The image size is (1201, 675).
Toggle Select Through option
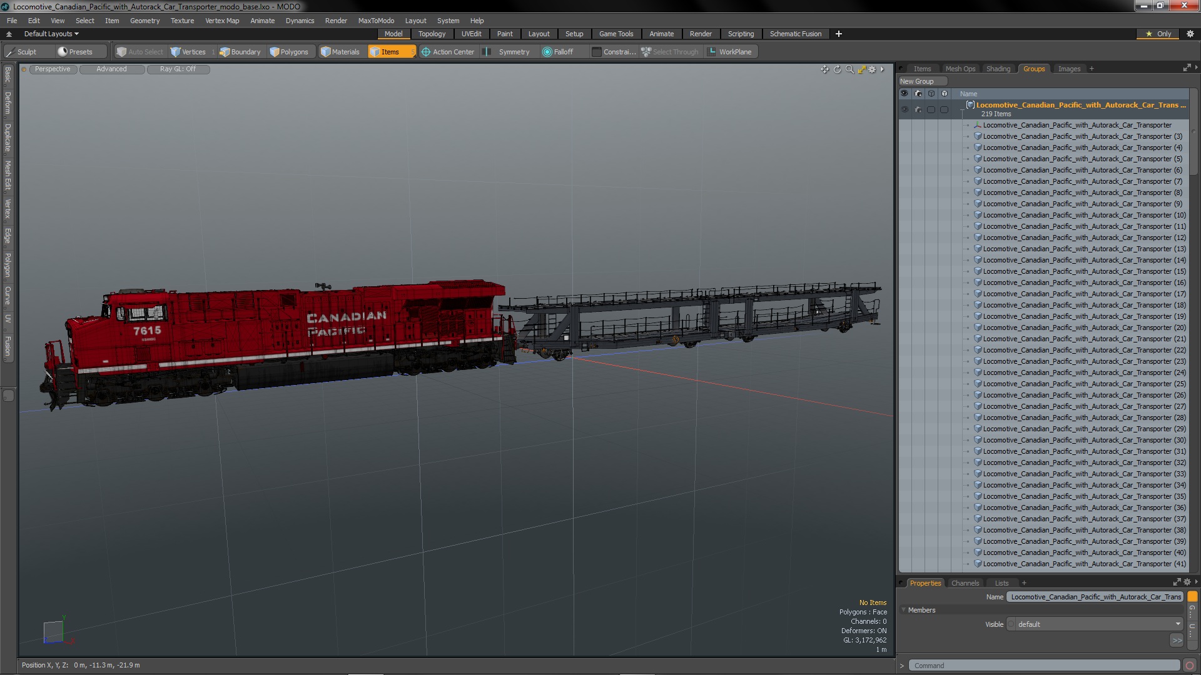(670, 52)
